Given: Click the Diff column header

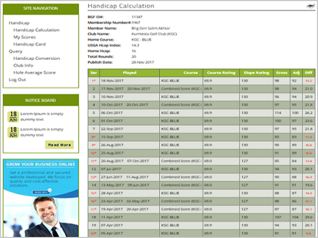Looking at the screenshot, I should pos(308,72).
